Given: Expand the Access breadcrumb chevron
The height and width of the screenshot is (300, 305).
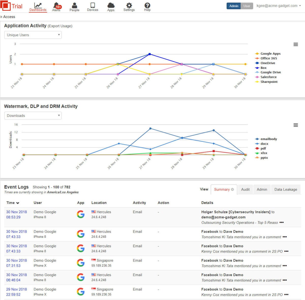Looking at the screenshot, I should pyautogui.click(x=1, y=17).
